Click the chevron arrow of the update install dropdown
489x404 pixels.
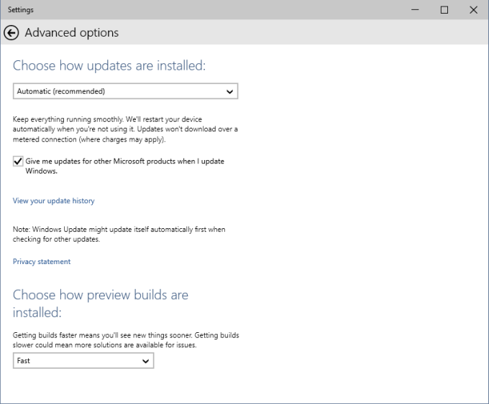pos(230,92)
